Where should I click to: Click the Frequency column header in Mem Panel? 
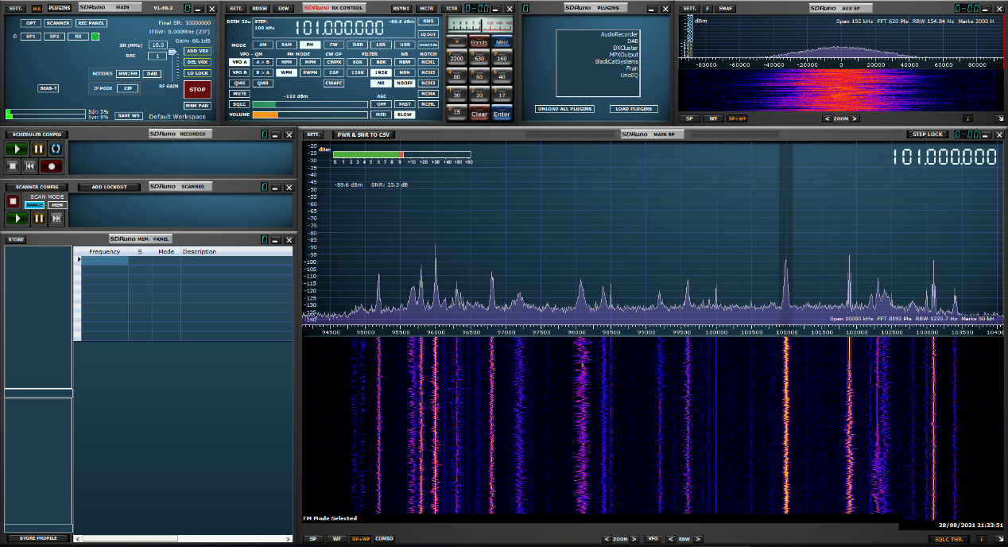(x=105, y=251)
